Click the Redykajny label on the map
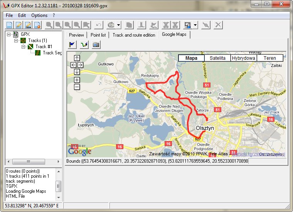 (x=150, y=76)
